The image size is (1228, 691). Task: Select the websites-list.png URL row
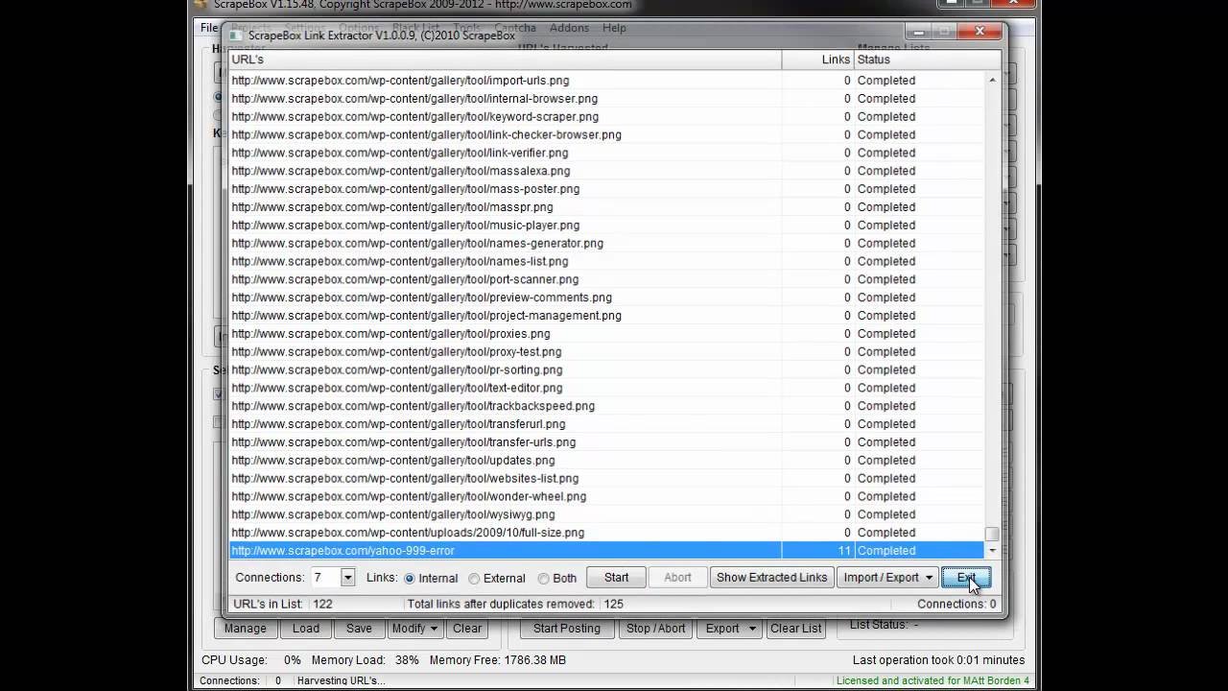pyautogui.click(x=606, y=478)
